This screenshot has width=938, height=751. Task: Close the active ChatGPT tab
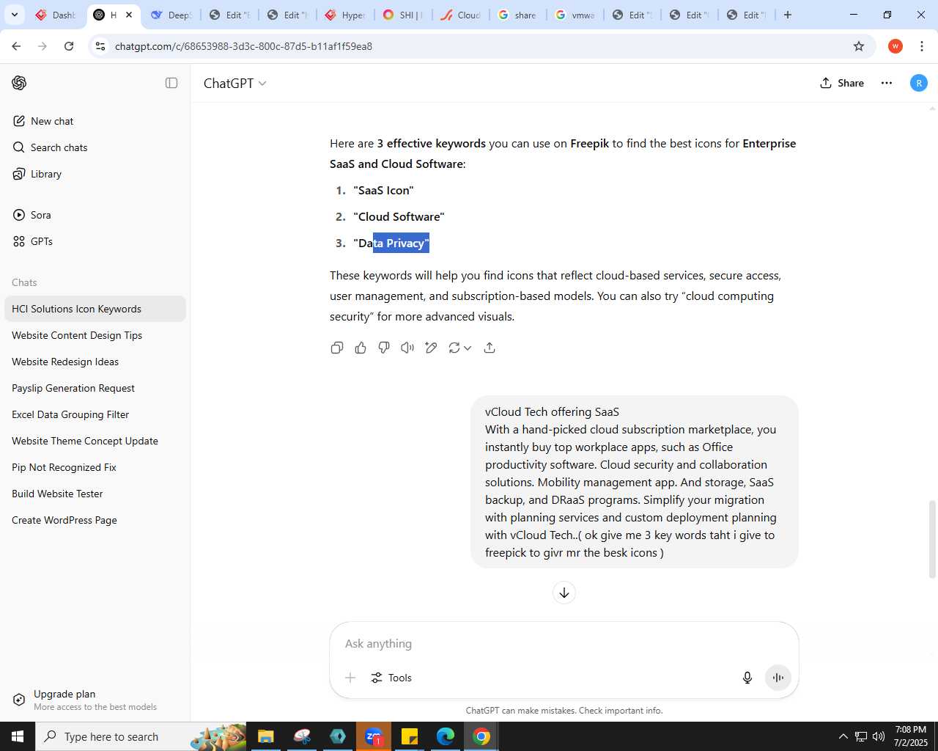(x=129, y=15)
